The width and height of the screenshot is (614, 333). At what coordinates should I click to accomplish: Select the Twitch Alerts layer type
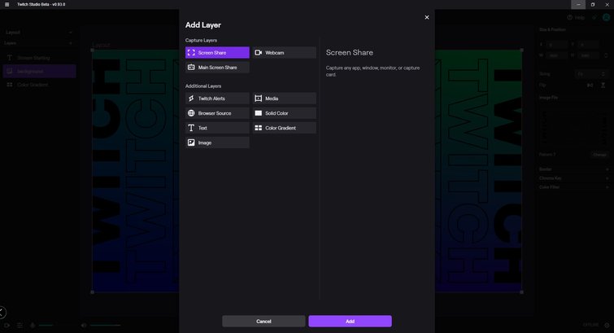(217, 99)
